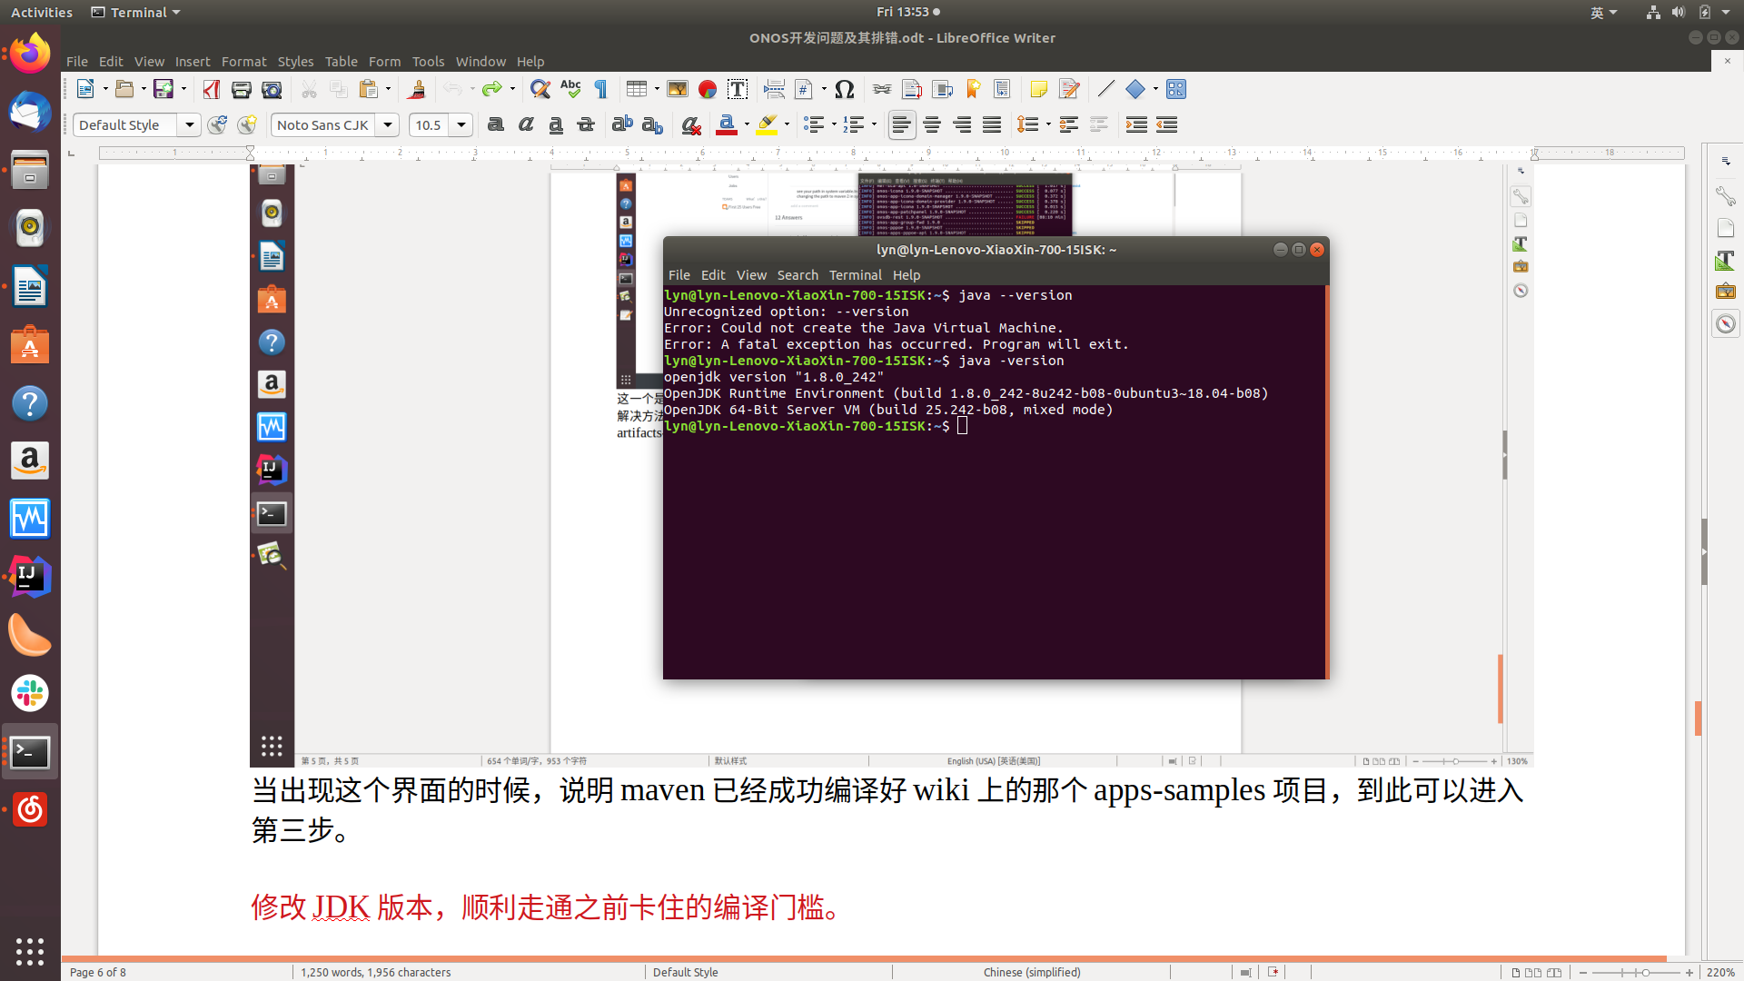Click the Print document icon
1744x981 pixels.
click(241, 89)
